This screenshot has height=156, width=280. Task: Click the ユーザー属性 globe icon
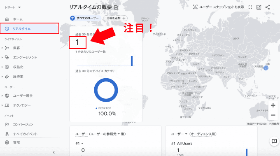[7, 95]
